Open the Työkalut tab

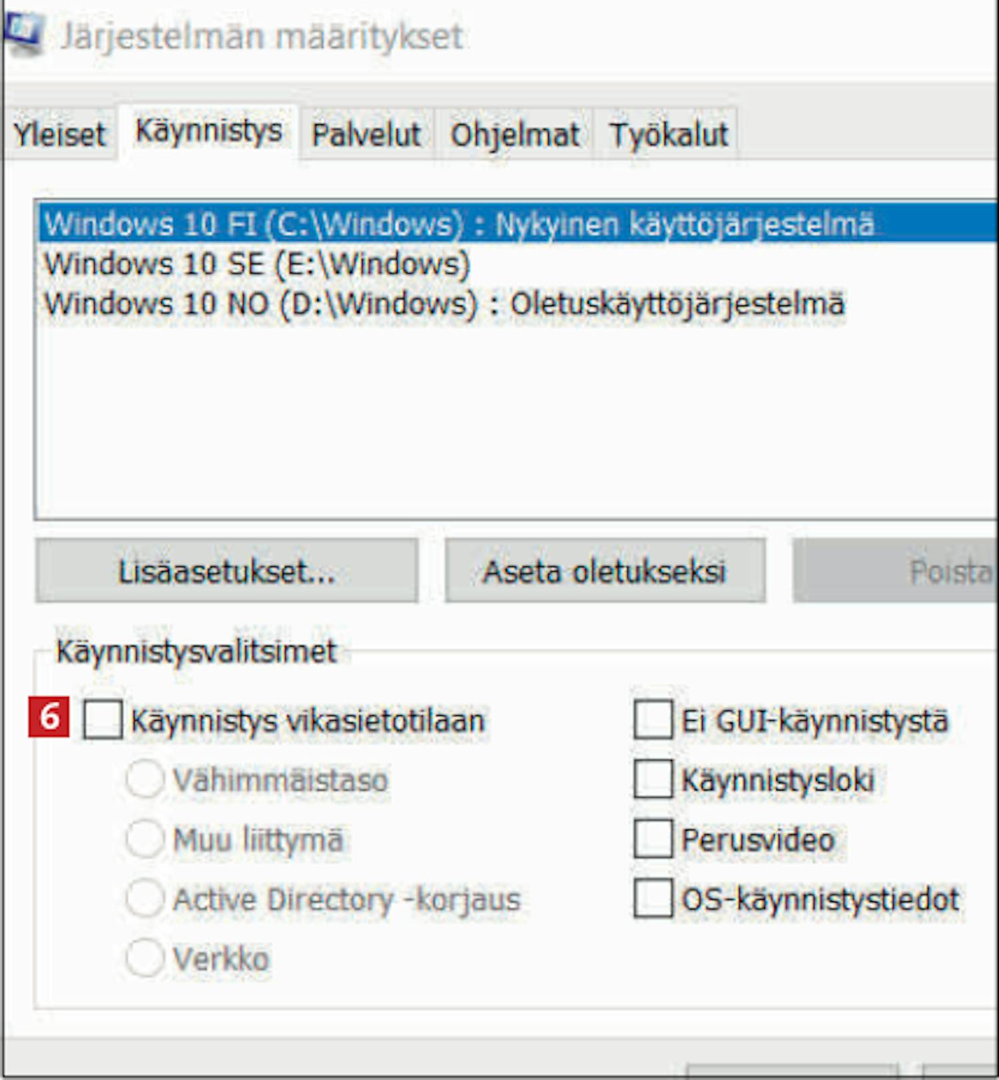668,135
